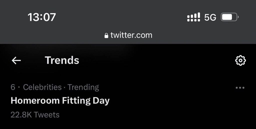Open more options for Homeroom Fitting Day

tap(240, 88)
